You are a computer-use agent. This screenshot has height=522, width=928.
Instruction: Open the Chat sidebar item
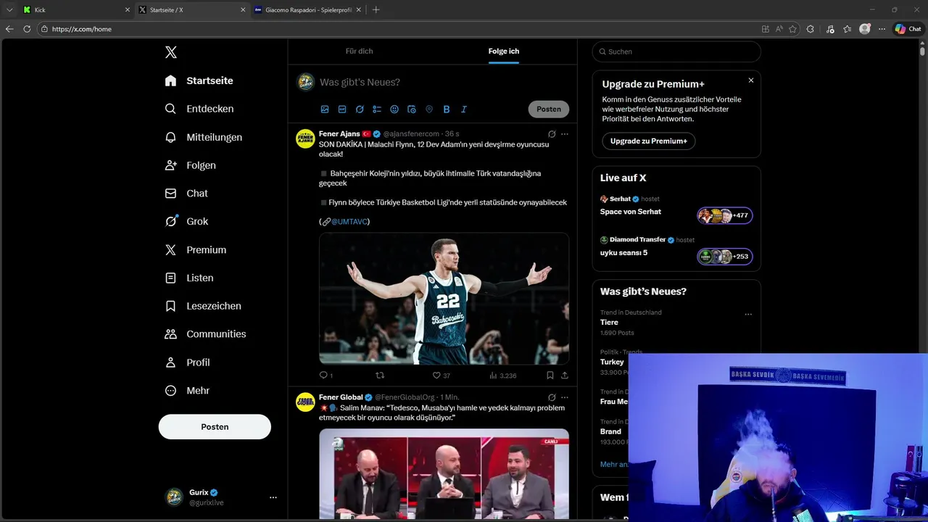[x=186, y=194]
